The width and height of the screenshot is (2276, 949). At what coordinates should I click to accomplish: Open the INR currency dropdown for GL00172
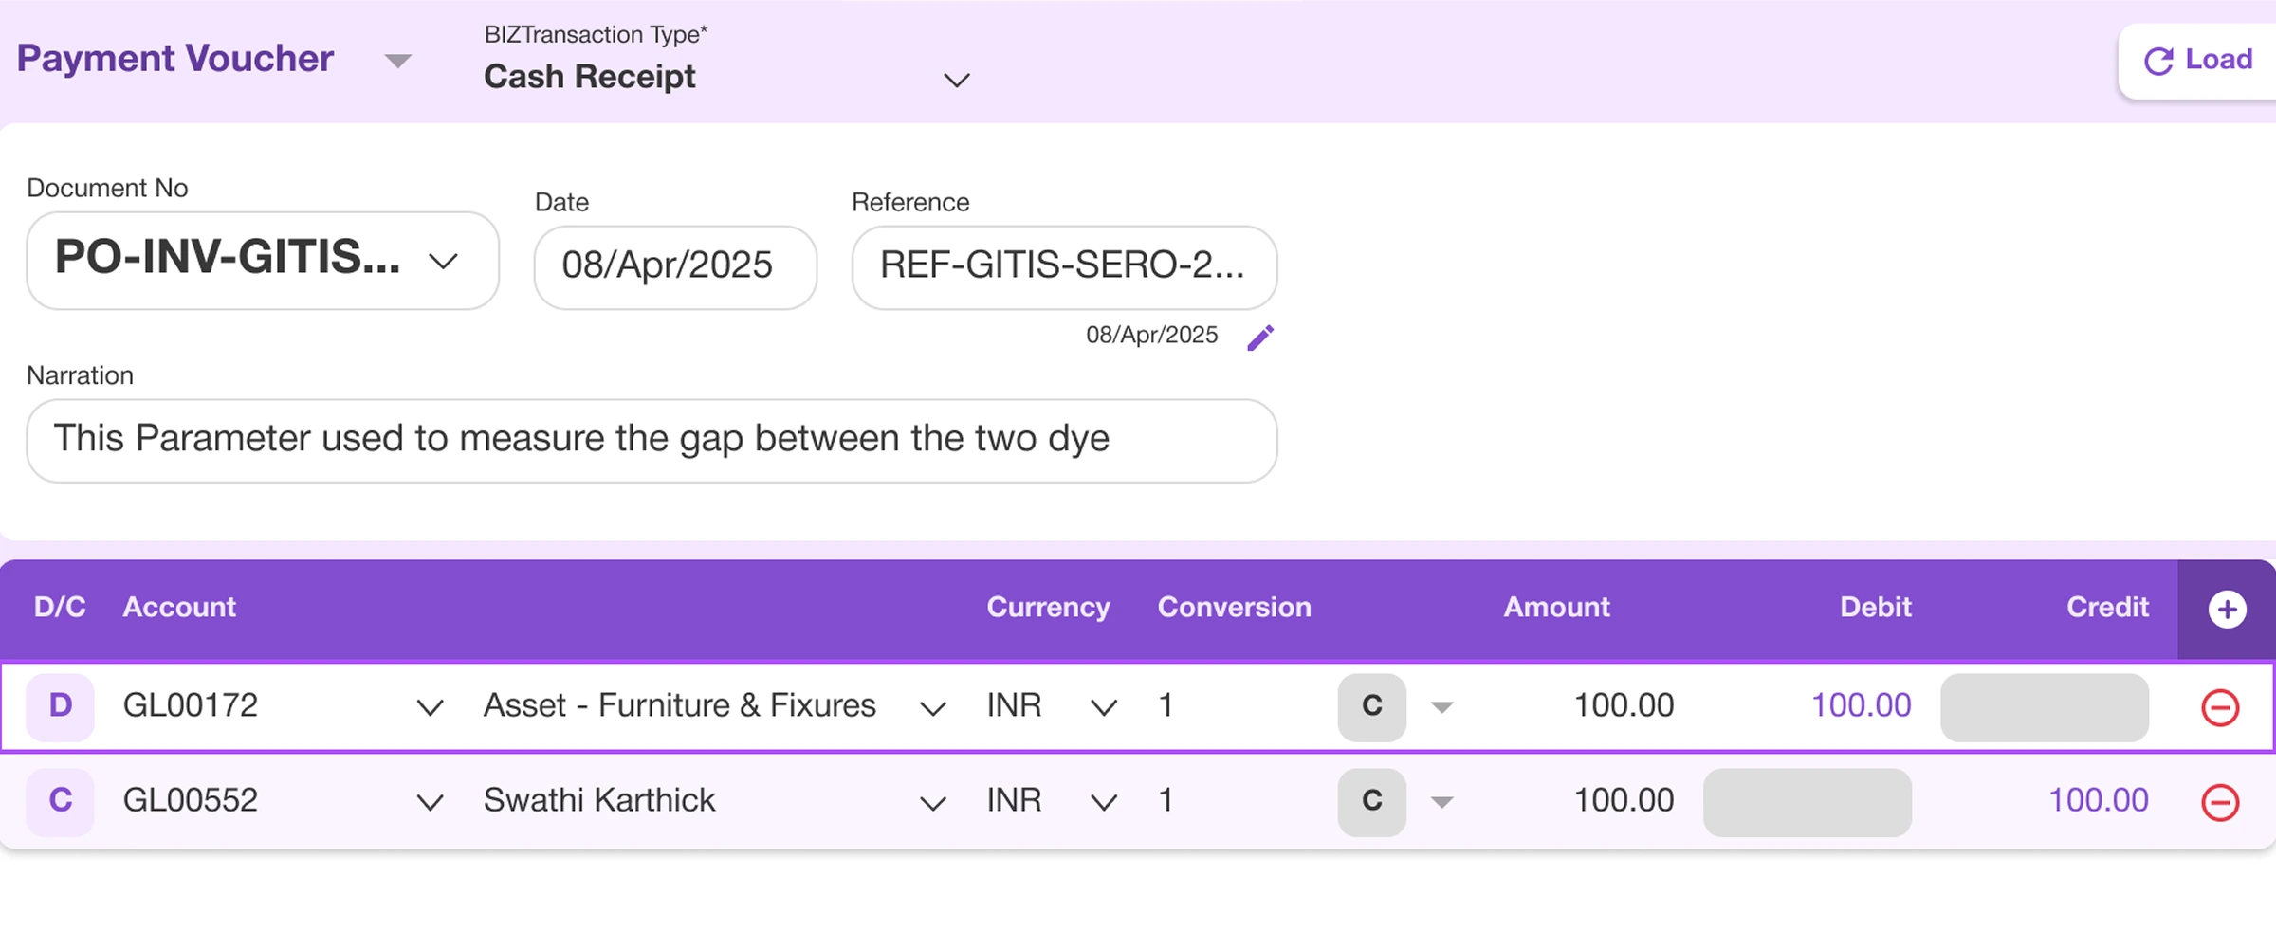coord(1103,705)
